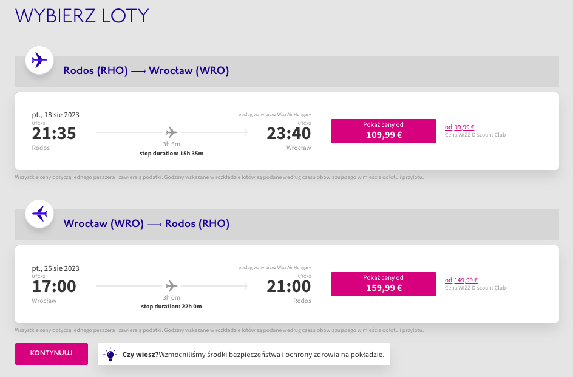Screen dimensions: 573x377
Task: Click the gray plane icon on Rodos flight
Action: pyautogui.click(x=171, y=132)
